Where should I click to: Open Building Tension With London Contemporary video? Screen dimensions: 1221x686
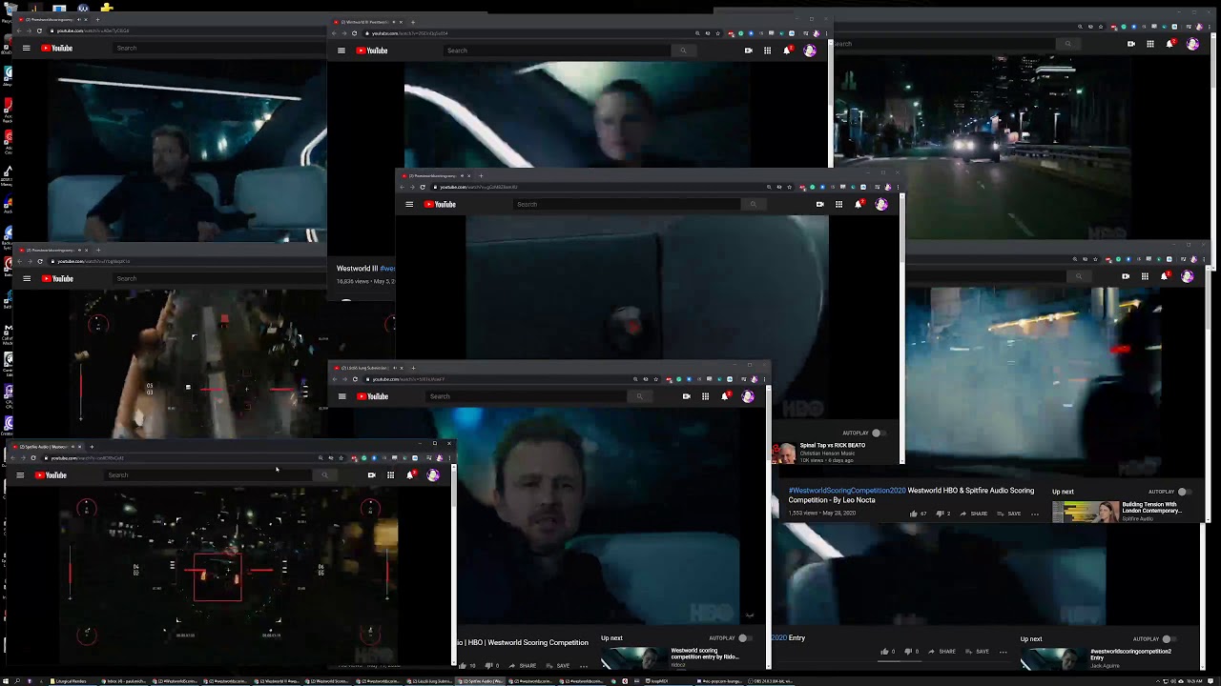[x=1151, y=508]
